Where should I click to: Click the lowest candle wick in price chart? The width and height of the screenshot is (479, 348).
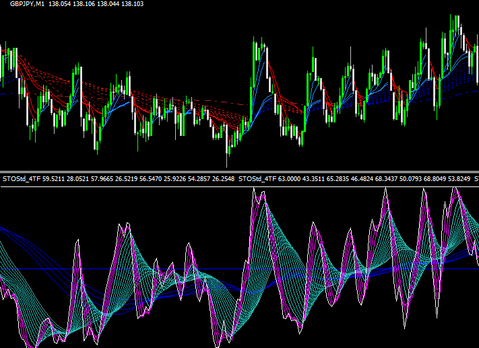228,160
